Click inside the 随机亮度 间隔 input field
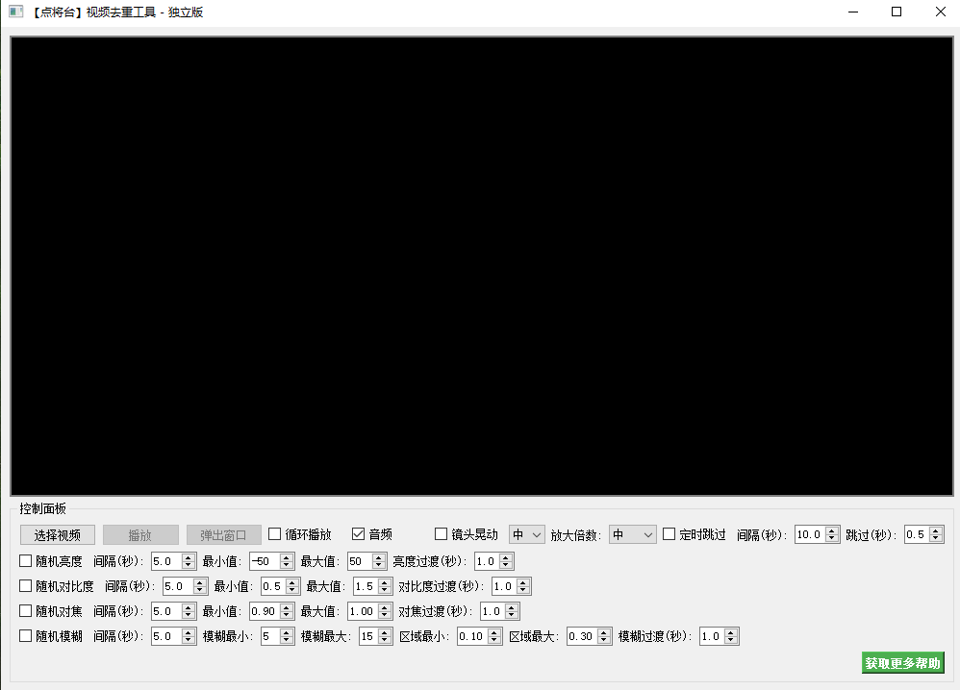The height and width of the screenshot is (690, 960). (168, 560)
